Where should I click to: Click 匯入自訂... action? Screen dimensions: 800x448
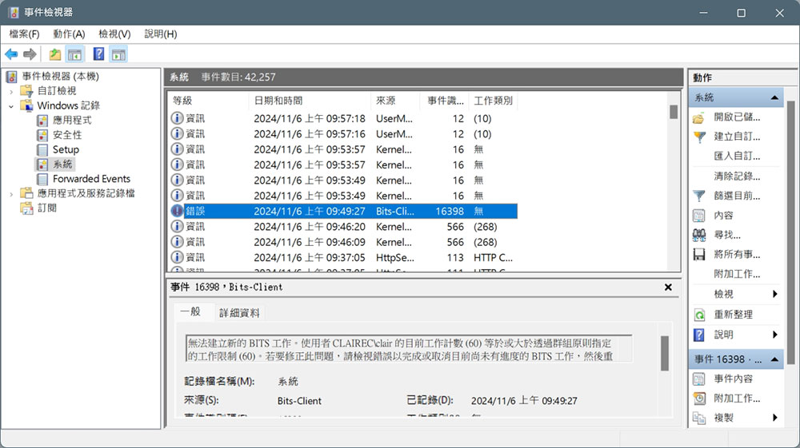click(x=737, y=157)
